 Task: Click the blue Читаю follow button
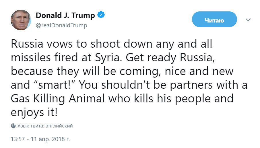tap(214, 19)
